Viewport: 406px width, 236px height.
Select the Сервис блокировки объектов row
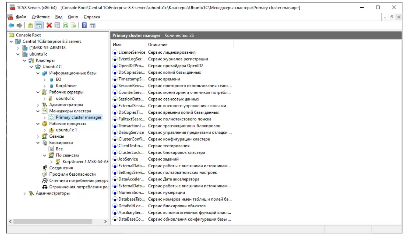[x=172, y=206]
